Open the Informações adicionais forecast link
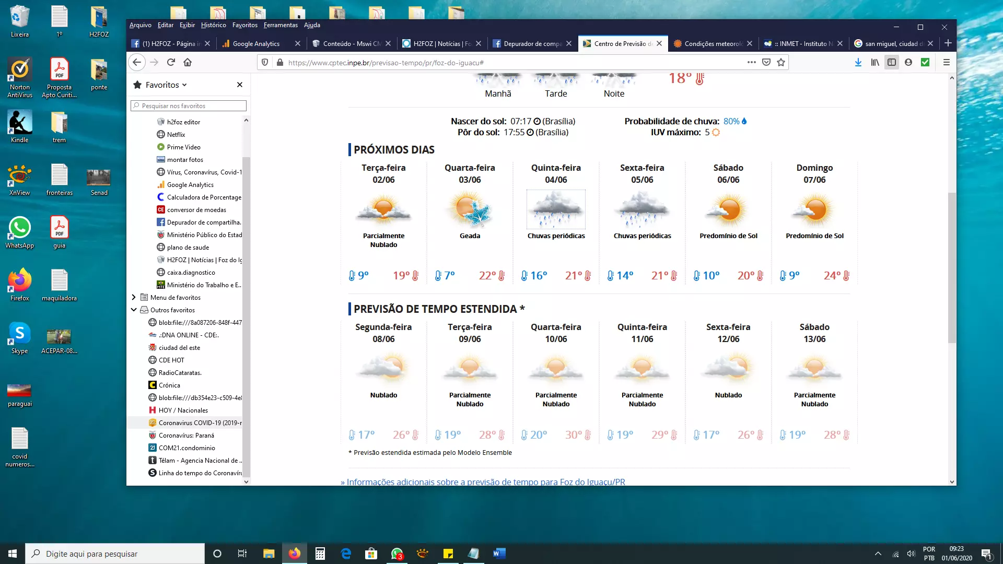Image resolution: width=1003 pixels, height=564 pixels. 483,481
